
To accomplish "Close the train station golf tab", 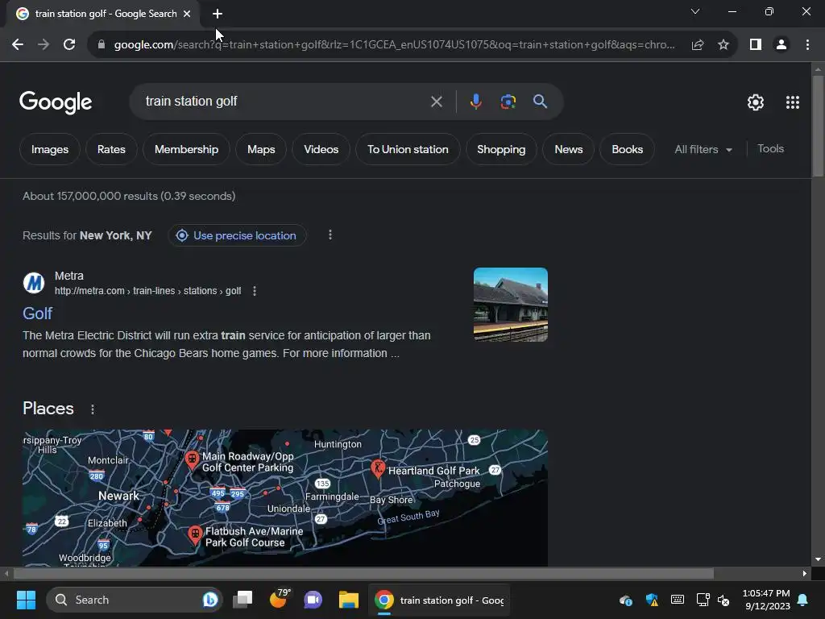I will [x=187, y=14].
